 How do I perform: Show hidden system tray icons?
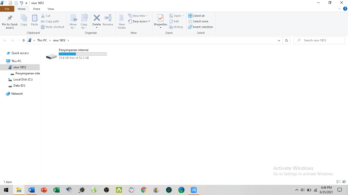tap(297, 190)
